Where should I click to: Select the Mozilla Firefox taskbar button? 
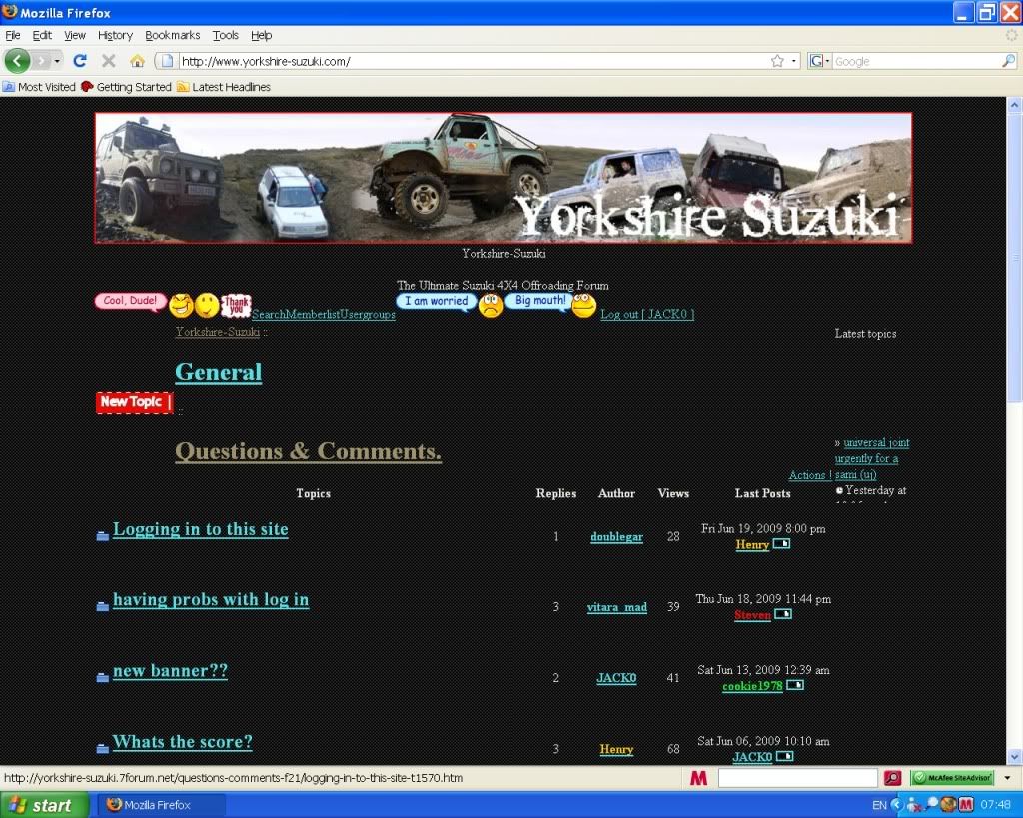tap(161, 805)
